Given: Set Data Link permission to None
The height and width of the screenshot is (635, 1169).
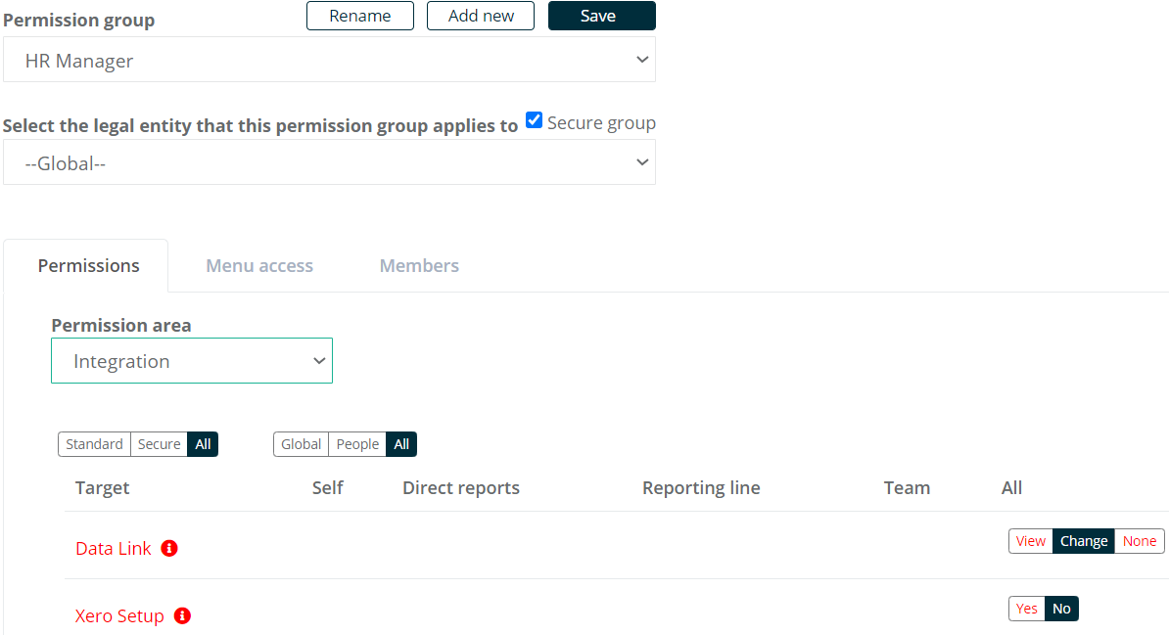Looking at the screenshot, I should point(1140,541).
